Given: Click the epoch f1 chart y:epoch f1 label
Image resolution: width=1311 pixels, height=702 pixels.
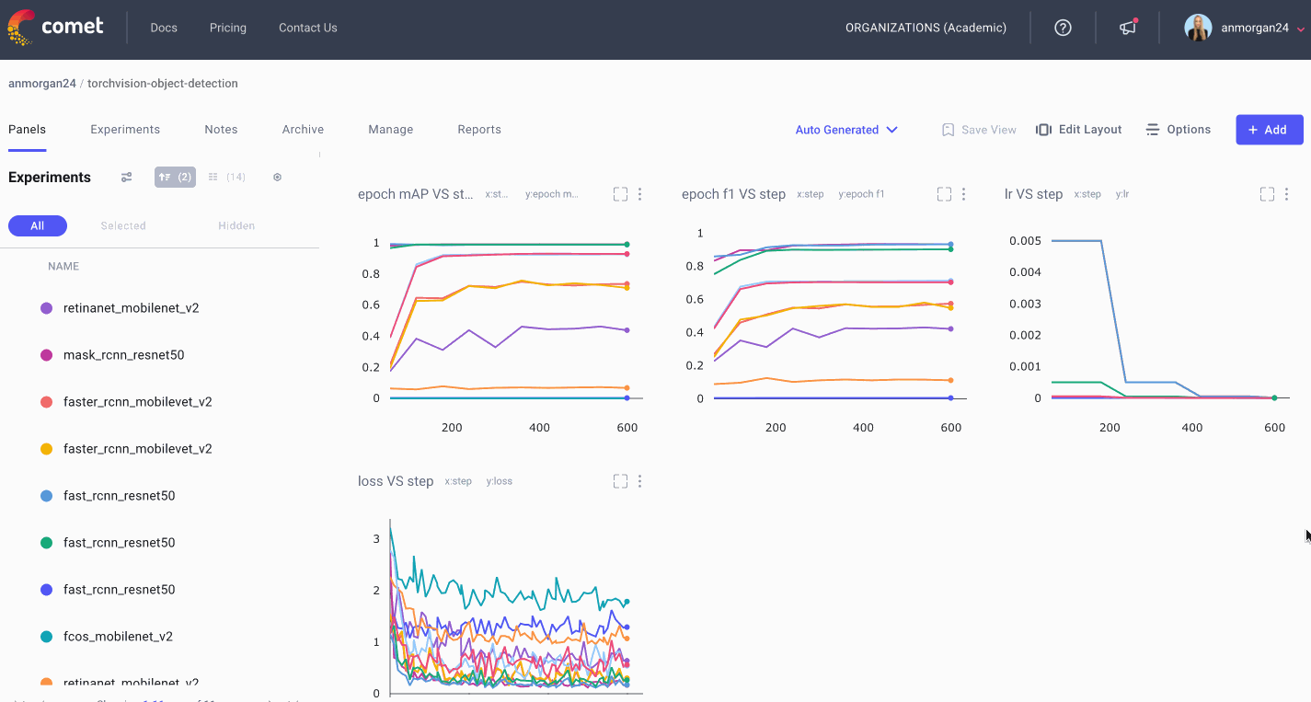Looking at the screenshot, I should coord(861,194).
